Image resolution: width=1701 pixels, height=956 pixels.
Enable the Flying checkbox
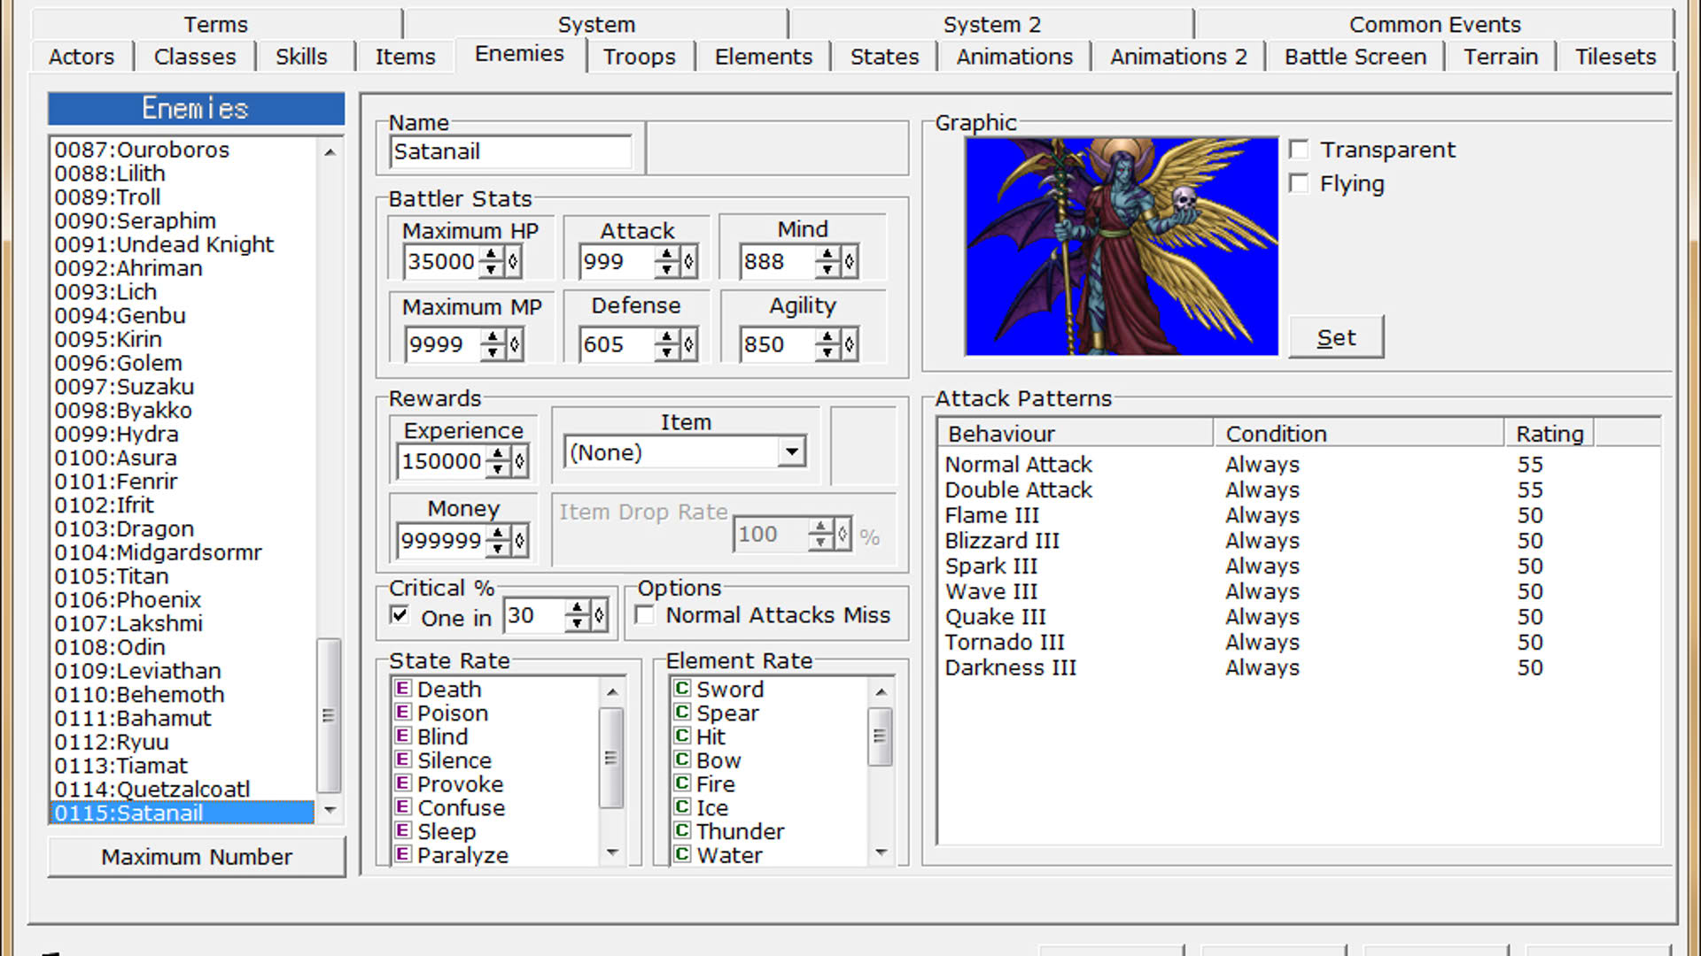point(1299,183)
